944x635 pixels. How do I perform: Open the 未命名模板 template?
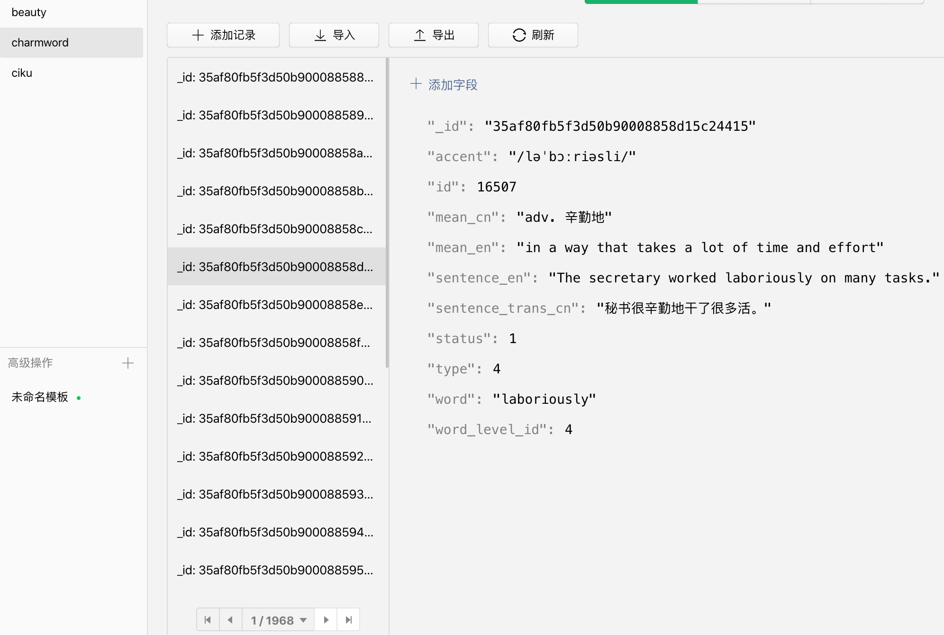[x=40, y=397]
